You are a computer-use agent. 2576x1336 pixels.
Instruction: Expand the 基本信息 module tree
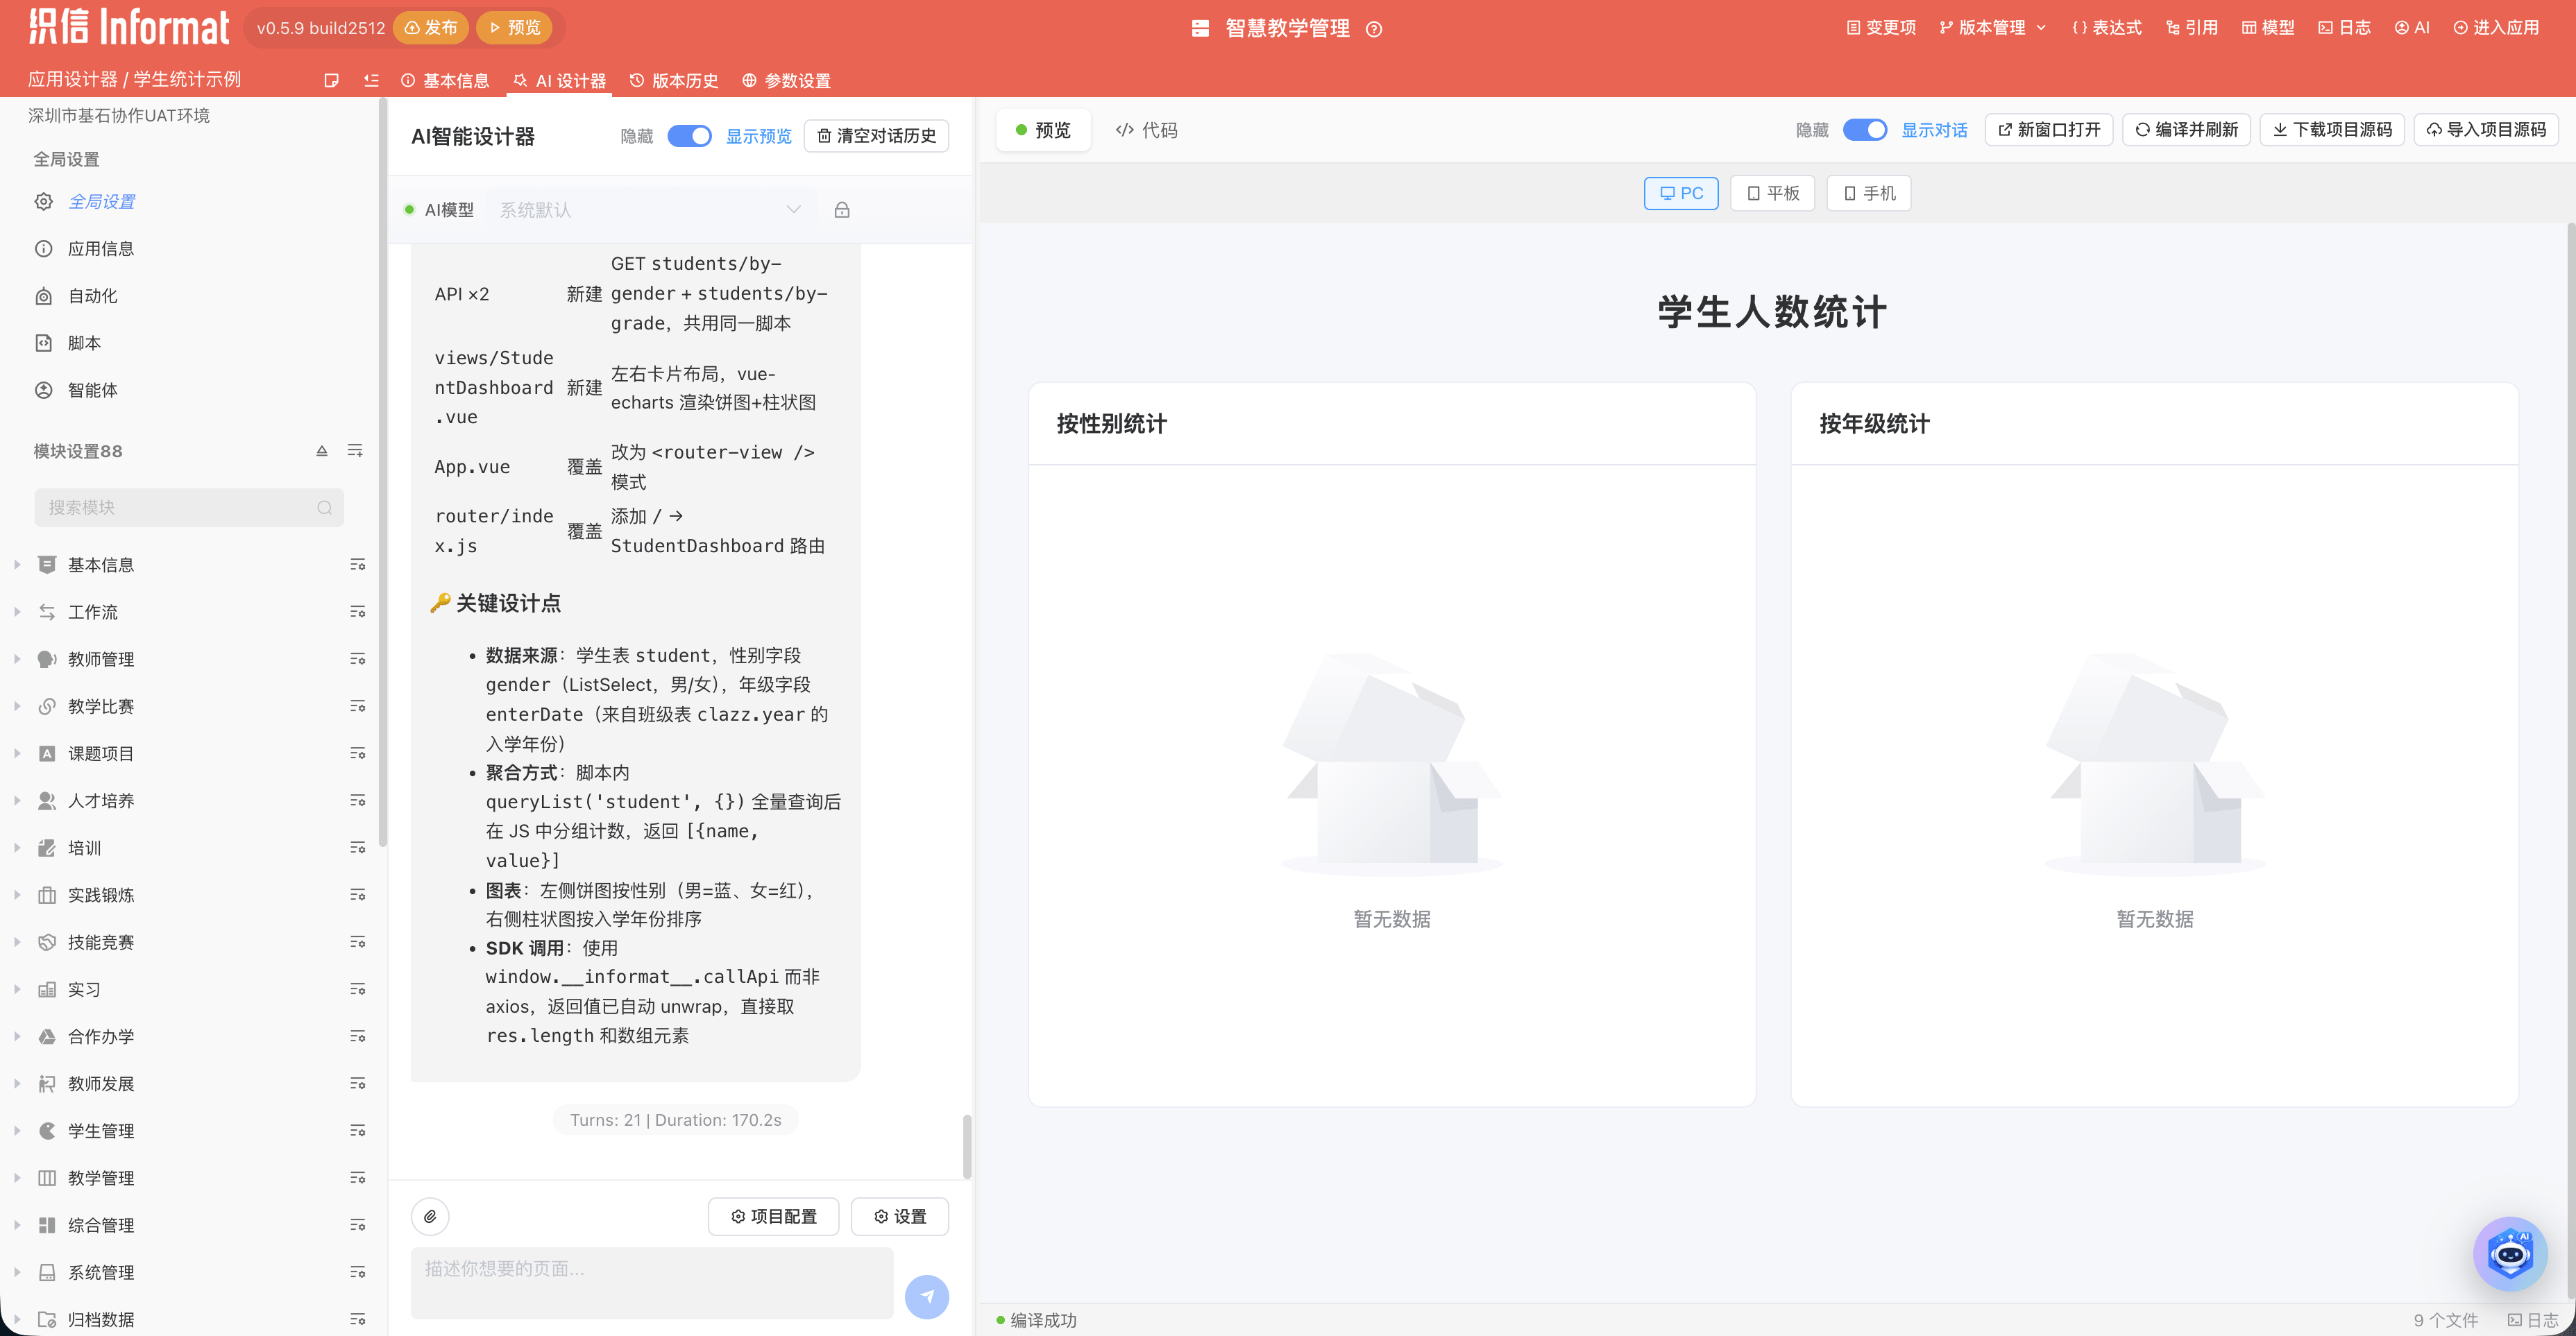tap(17, 565)
